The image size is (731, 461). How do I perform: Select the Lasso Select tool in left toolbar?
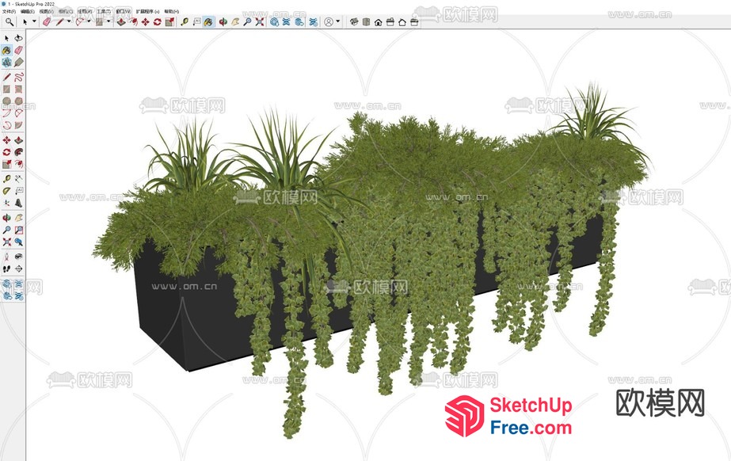[19, 38]
